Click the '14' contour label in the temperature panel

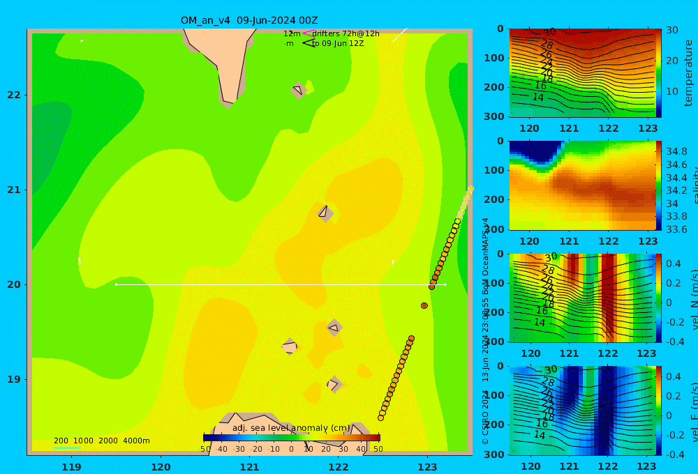pos(538,97)
